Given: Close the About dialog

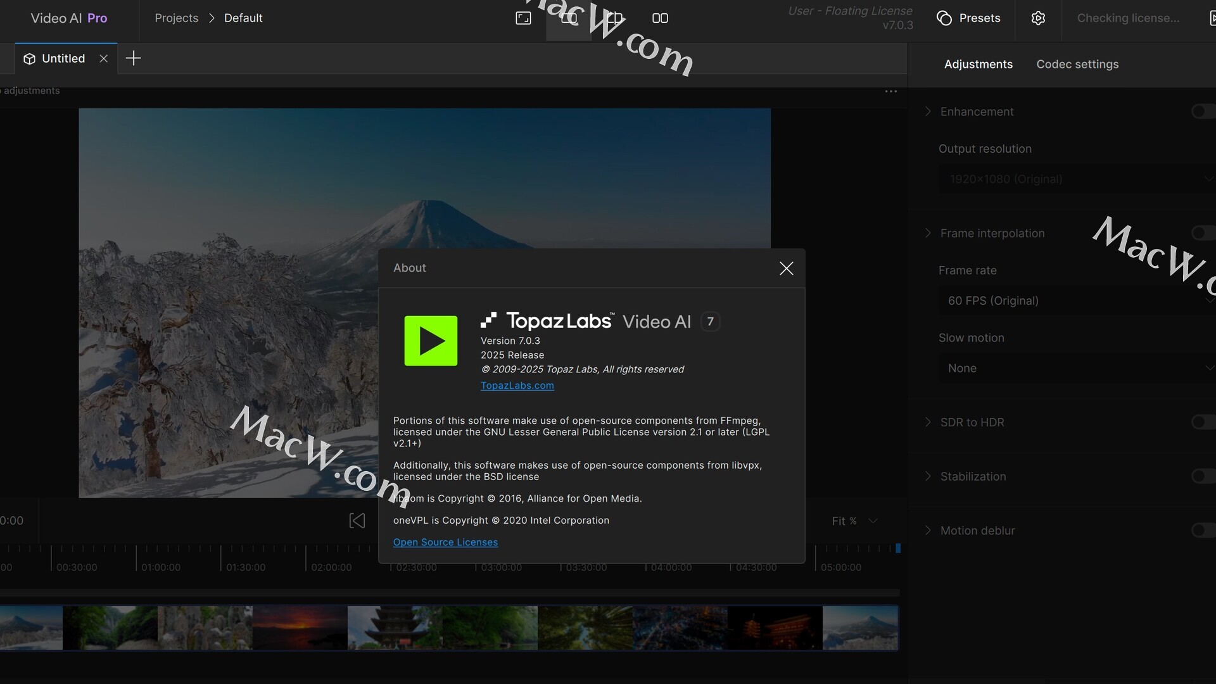Looking at the screenshot, I should tap(786, 269).
